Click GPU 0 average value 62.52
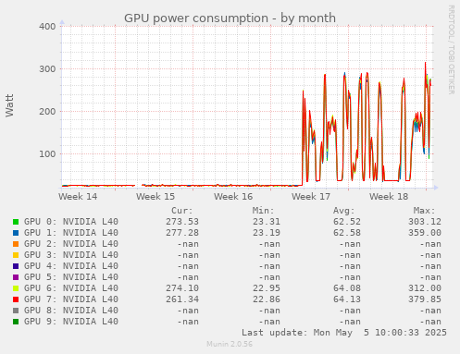This screenshot has width=460, height=354. coord(347,222)
